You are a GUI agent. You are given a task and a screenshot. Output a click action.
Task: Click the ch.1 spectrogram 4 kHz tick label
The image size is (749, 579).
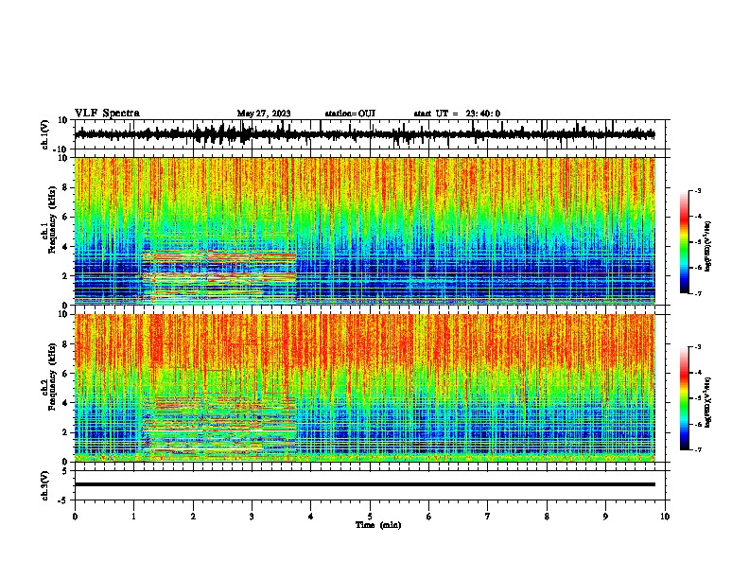point(66,247)
